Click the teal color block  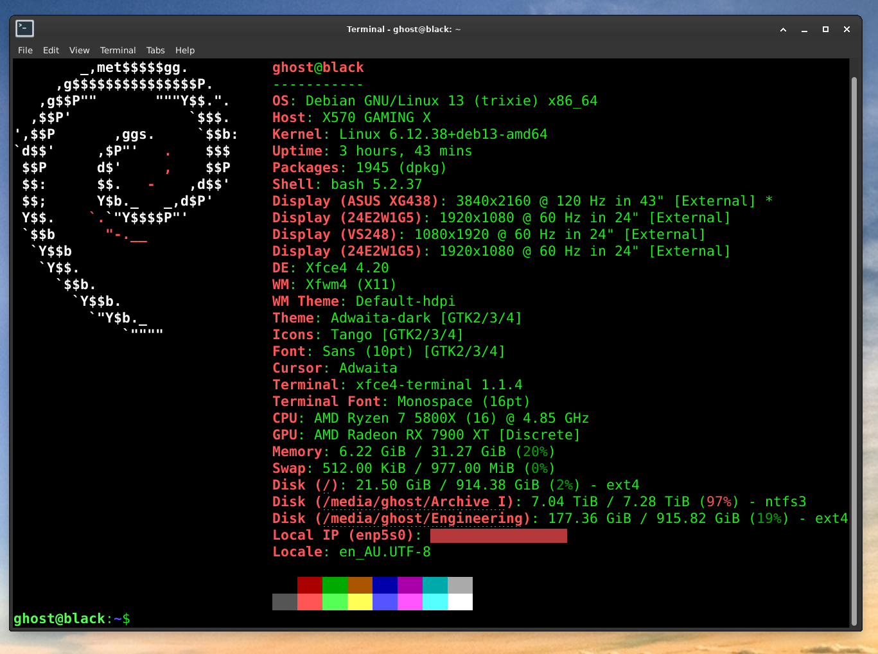(x=435, y=585)
